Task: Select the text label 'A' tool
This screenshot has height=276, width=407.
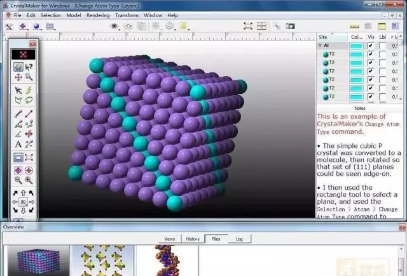Action: coord(18,144)
